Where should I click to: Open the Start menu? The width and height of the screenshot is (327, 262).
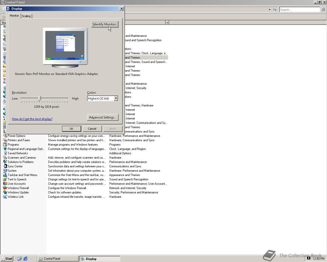pos(7,259)
